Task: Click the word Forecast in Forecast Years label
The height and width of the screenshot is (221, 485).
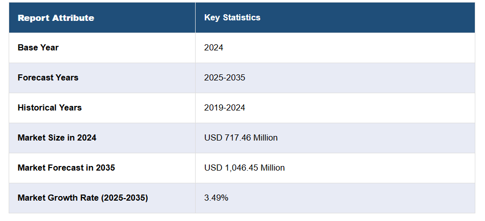Action: point(36,78)
